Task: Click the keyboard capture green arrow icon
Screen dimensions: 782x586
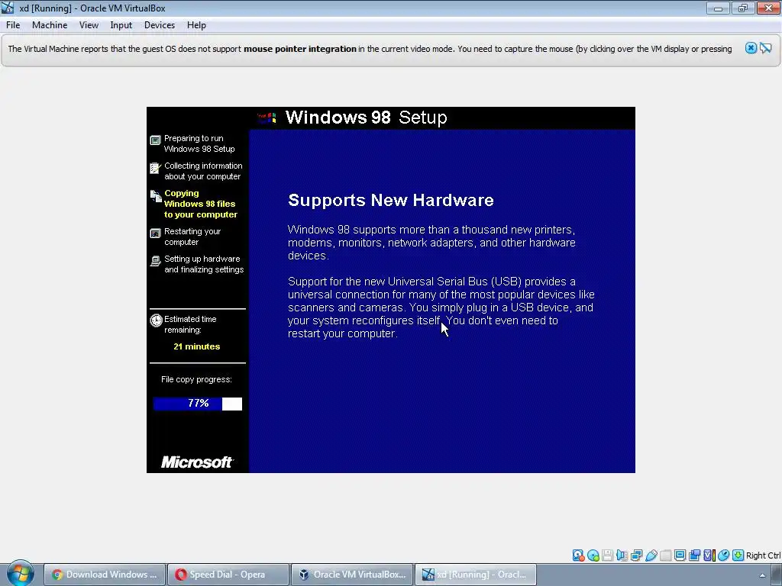Action: tap(738, 555)
